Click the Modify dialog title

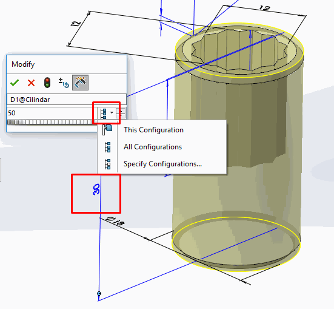pos(23,64)
